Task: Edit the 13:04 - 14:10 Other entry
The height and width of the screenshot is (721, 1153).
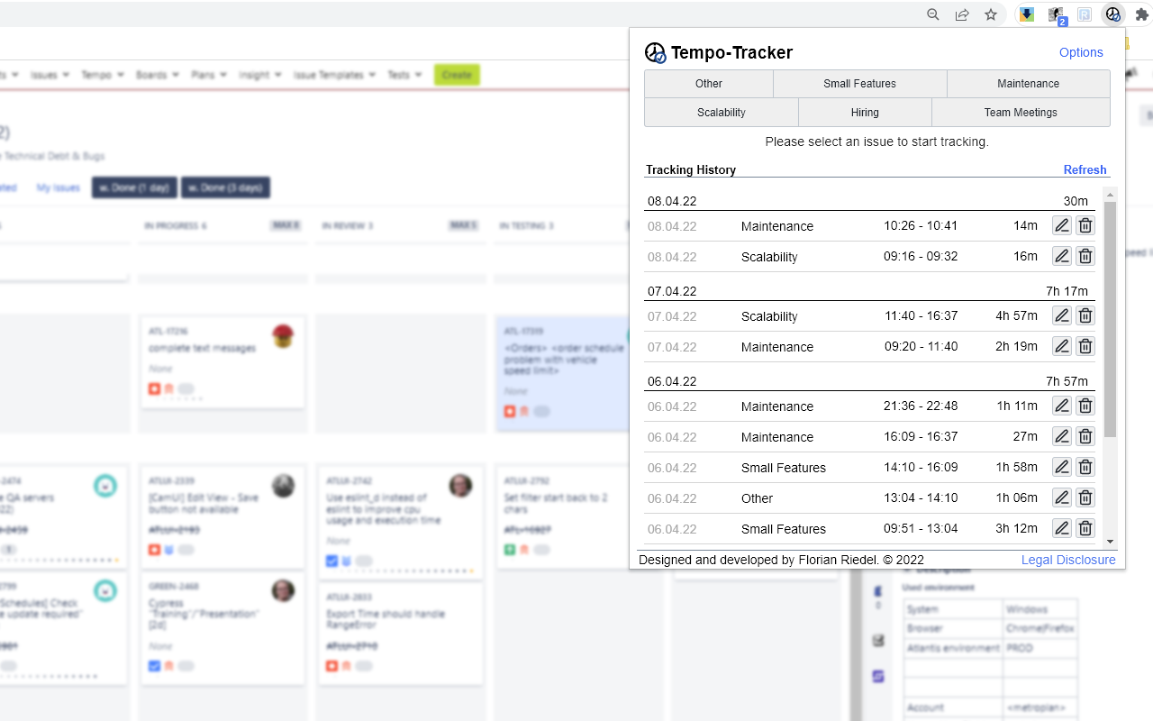Action: 1062,498
